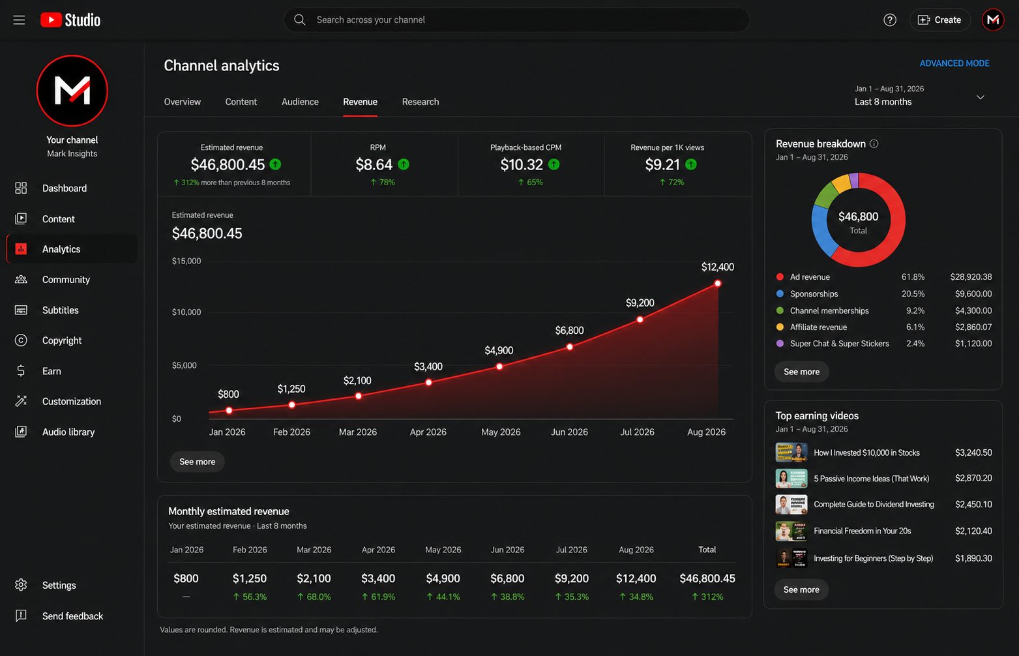Focus the Search across your channel field

(x=516, y=20)
